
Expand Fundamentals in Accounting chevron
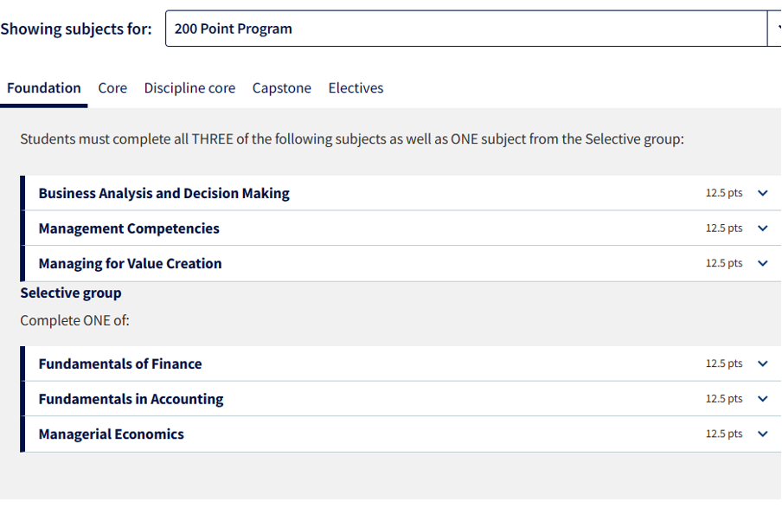coord(762,399)
